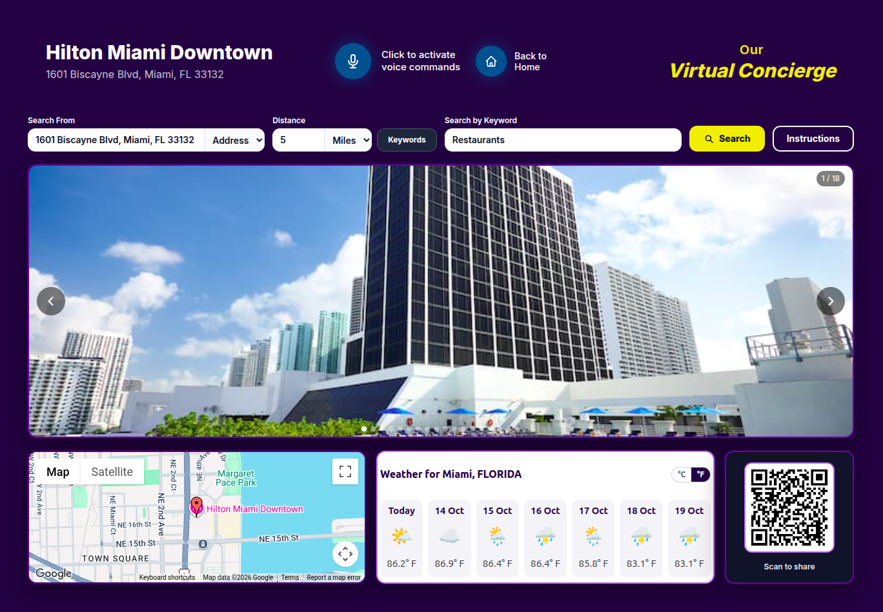
Task: Select the first carousel slide dot
Action: (x=364, y=429)
